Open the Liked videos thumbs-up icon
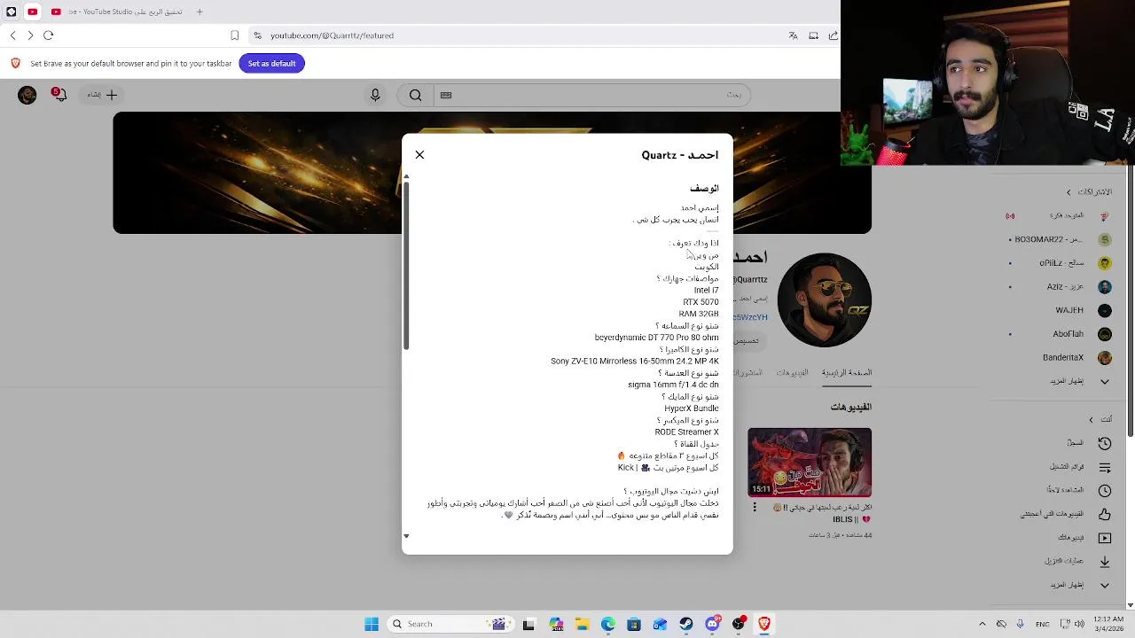Screen dimensions: 1135x638 point(1105,514)
